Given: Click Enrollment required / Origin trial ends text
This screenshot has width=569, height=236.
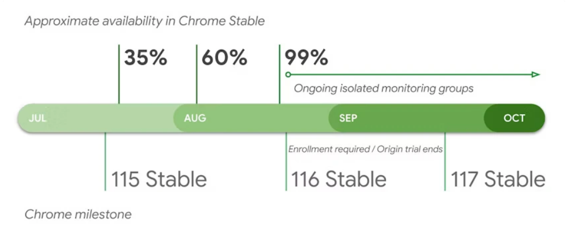Looking at the screenshot, I should [x=366, y=149].
